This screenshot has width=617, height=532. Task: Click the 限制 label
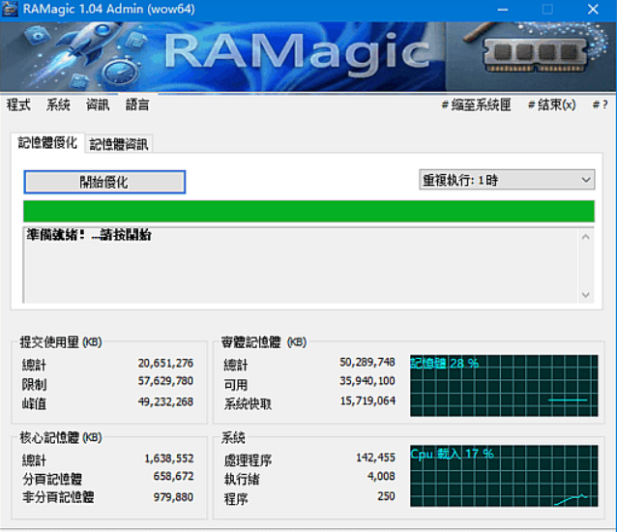[34, 384]
